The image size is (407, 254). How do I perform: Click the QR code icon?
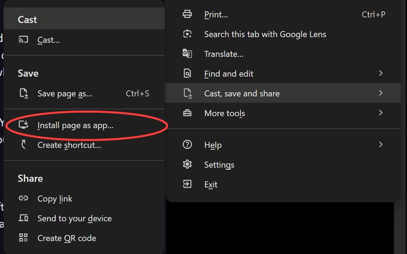(x=23, y=238)
